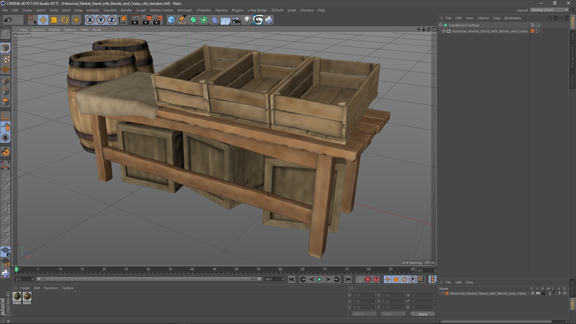
Task: Toggle Y axis lock
Action: pos(101,20)
